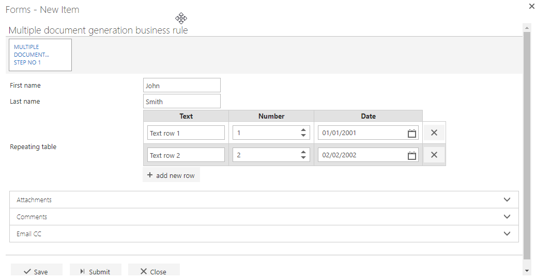536x279 pixels.
Task: Expand the Email CC section
Action: (x=264, y=234)
